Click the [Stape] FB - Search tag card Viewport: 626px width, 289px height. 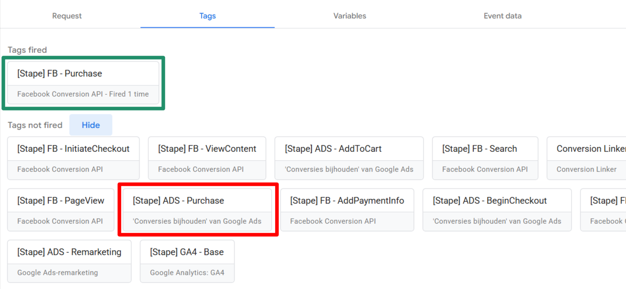click(485, 158)
